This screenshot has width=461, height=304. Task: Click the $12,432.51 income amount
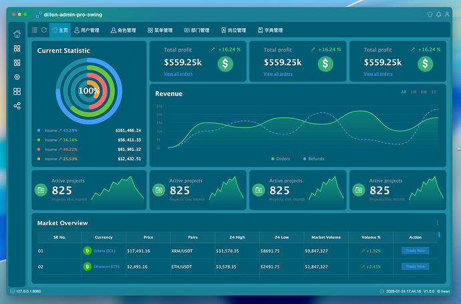click(x=130, y=159)
